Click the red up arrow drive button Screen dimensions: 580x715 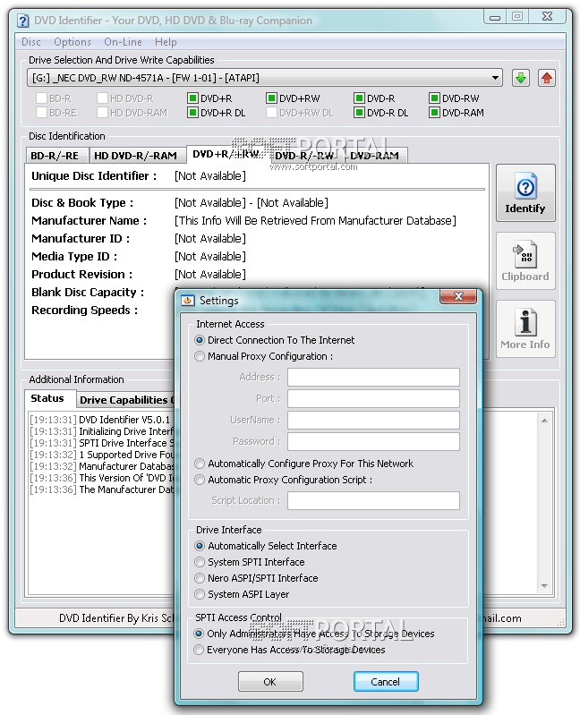[x=546, y=78]
